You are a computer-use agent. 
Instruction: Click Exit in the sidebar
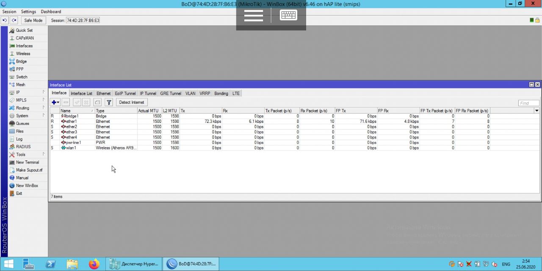19,194
